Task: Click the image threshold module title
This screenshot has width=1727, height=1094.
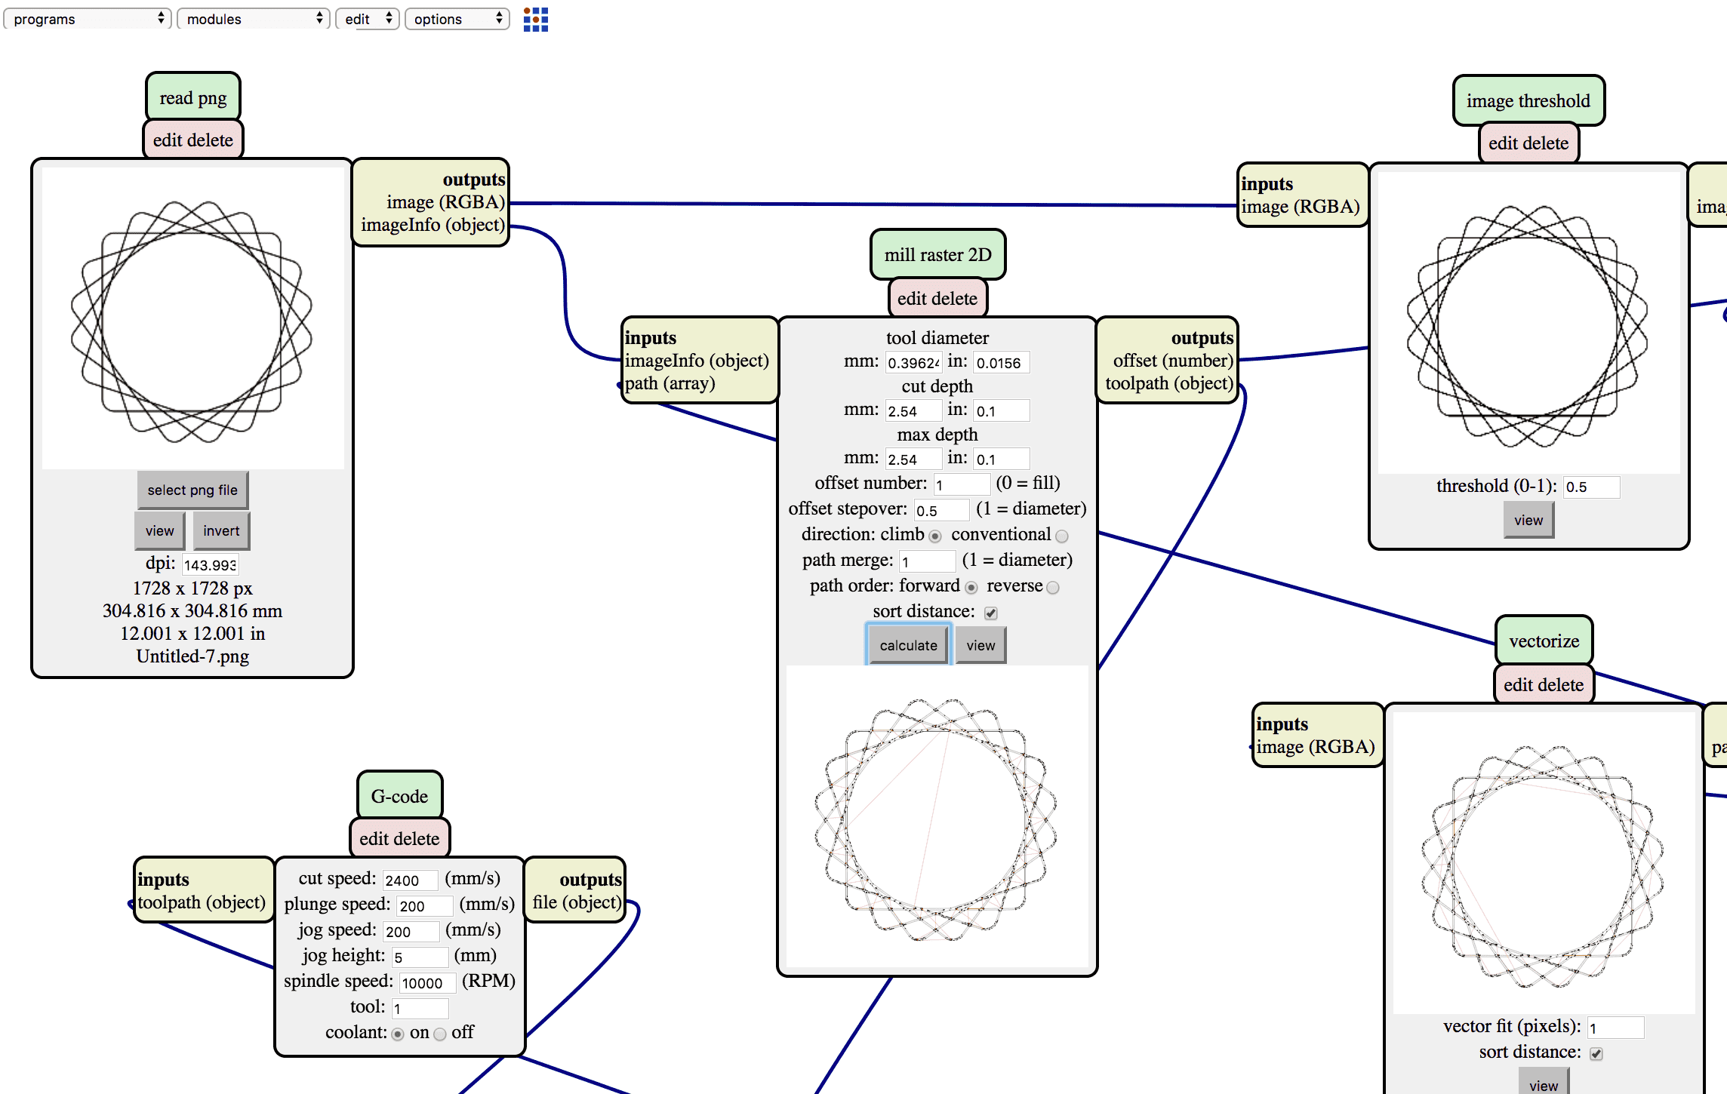Action: [1528, 101]
